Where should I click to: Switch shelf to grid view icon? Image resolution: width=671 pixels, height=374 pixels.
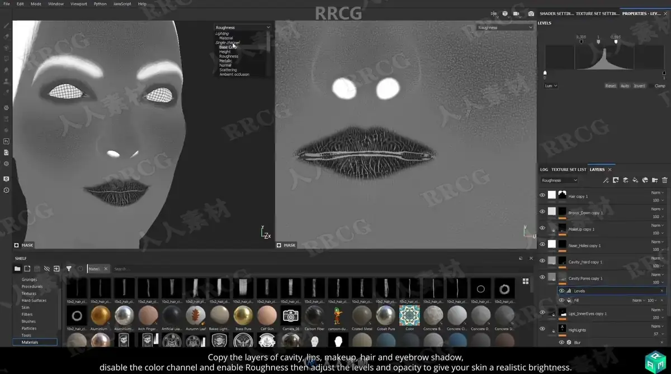click(x=526, y=281)
